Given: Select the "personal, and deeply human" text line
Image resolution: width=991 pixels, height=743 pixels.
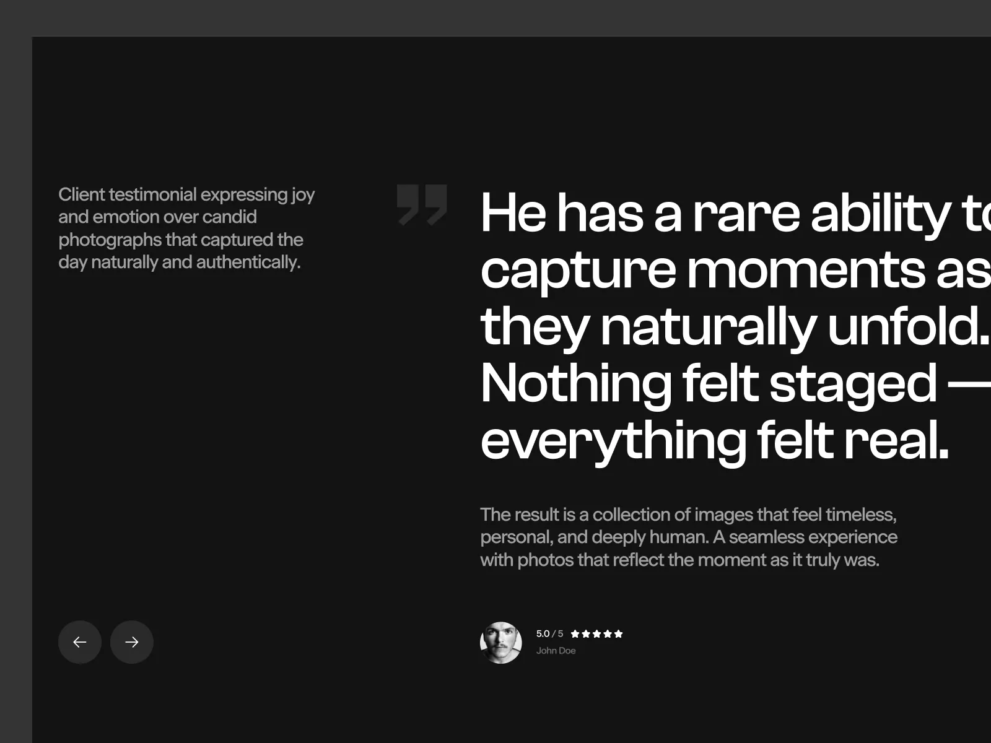Looking at the screenshot, I should coord(688,537).
